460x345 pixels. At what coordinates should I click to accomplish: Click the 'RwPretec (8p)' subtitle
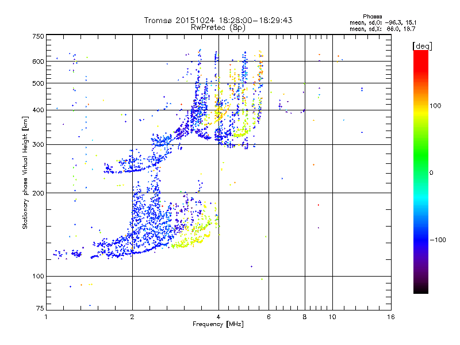(218, 28)
